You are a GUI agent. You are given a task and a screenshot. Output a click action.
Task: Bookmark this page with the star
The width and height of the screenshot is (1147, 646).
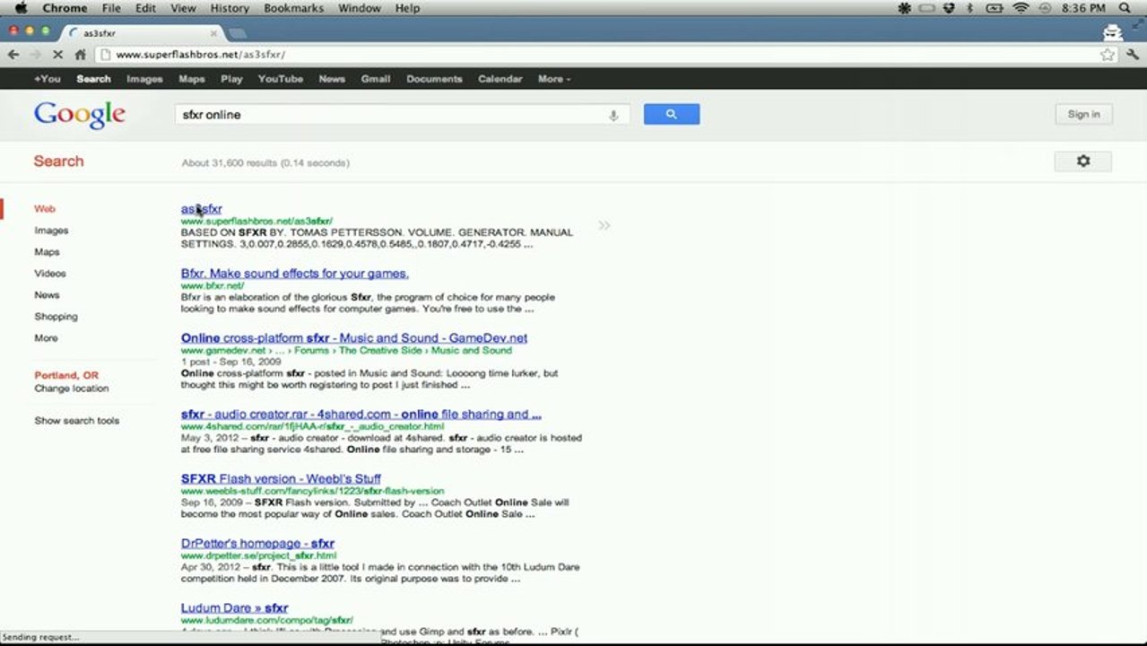pyautogui.click(x=1108, y=55)
